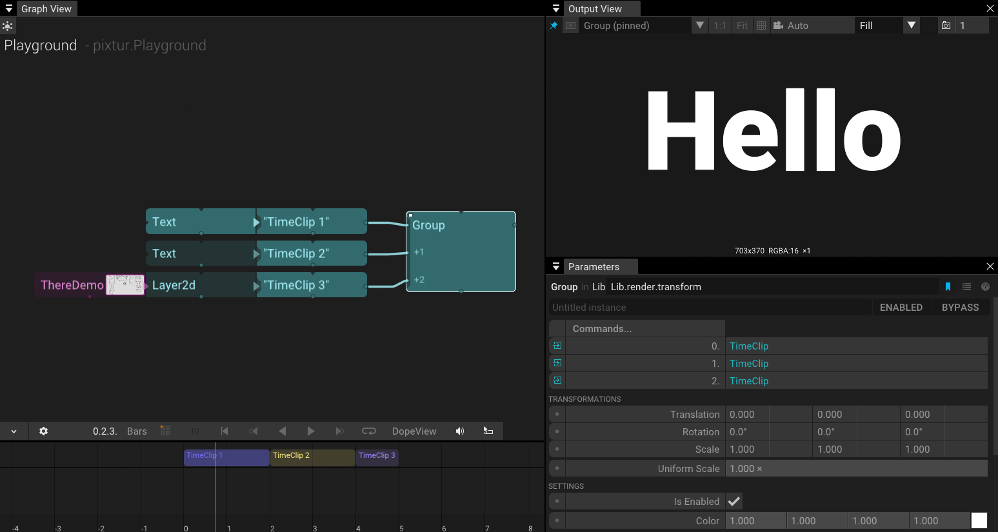Open the Graph View panel menu triangle

tap(9, 9)
